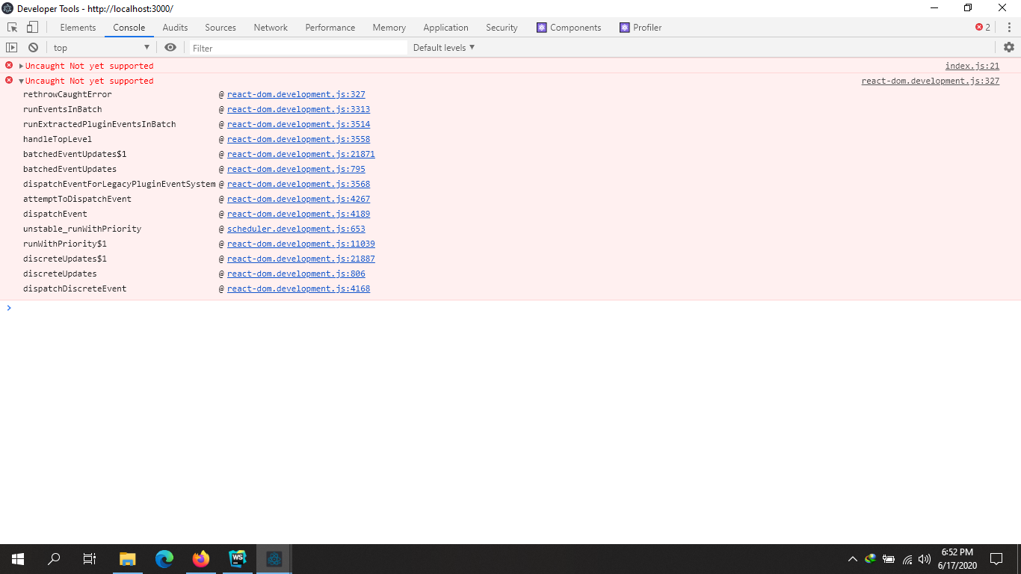This screenshot has height=574, width=1021.
Task: Open react-dom.development.js:795 batchedEventUpdates link
Action: (296, 169)
